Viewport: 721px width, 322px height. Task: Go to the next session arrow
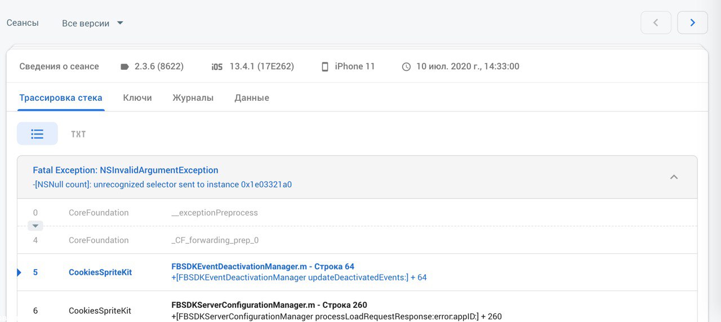click(x=692, y=23)
